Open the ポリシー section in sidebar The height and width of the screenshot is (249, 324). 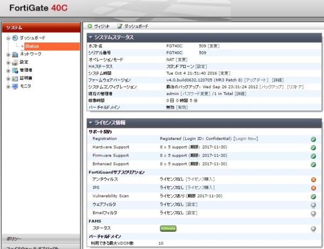coord(40,239)
